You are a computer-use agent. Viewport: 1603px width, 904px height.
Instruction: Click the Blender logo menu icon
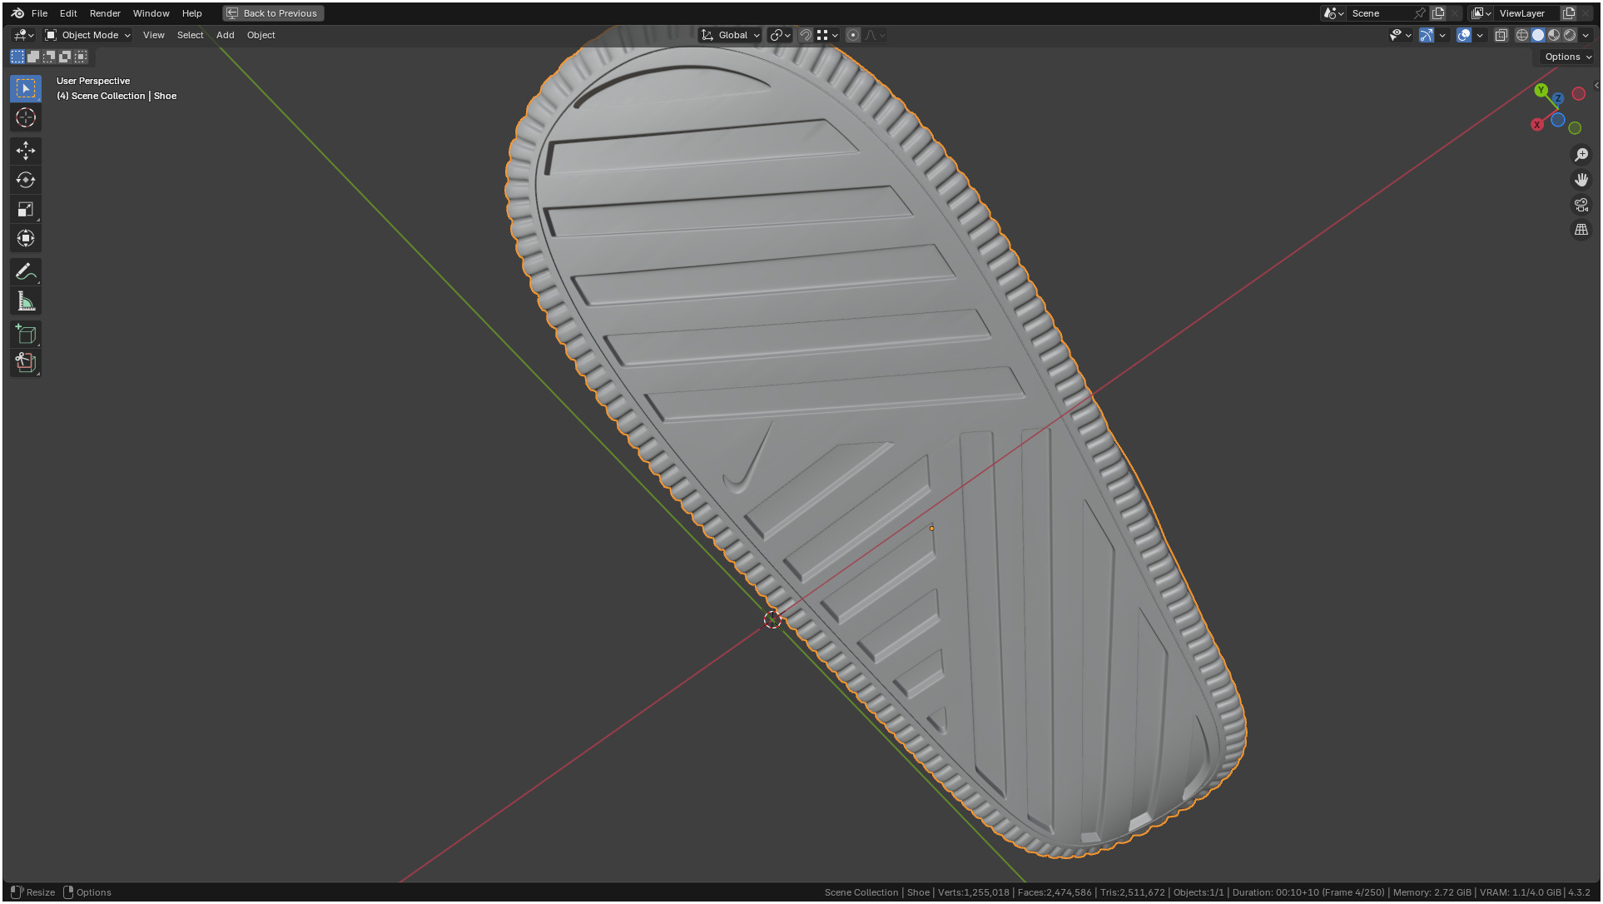(17, 13)
